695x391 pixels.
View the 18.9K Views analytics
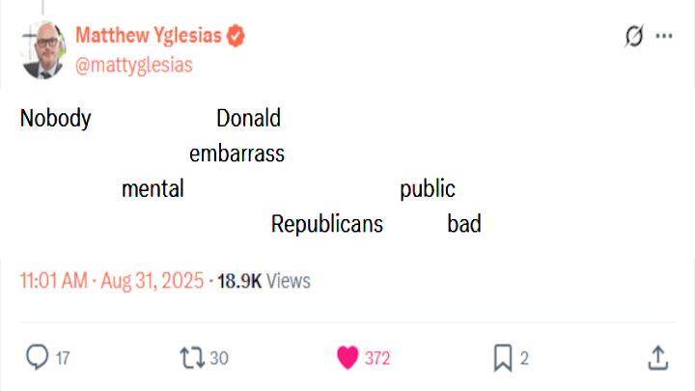pos(264,281)
